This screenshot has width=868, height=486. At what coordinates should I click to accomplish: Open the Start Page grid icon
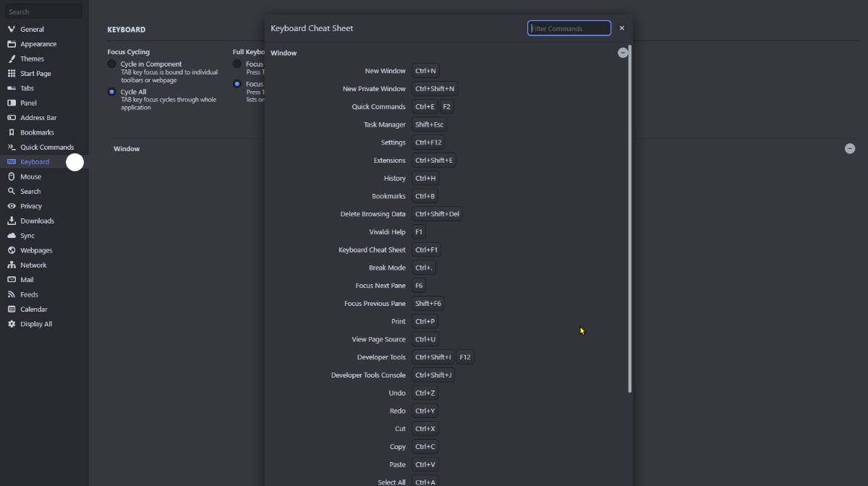click(12, 73)
